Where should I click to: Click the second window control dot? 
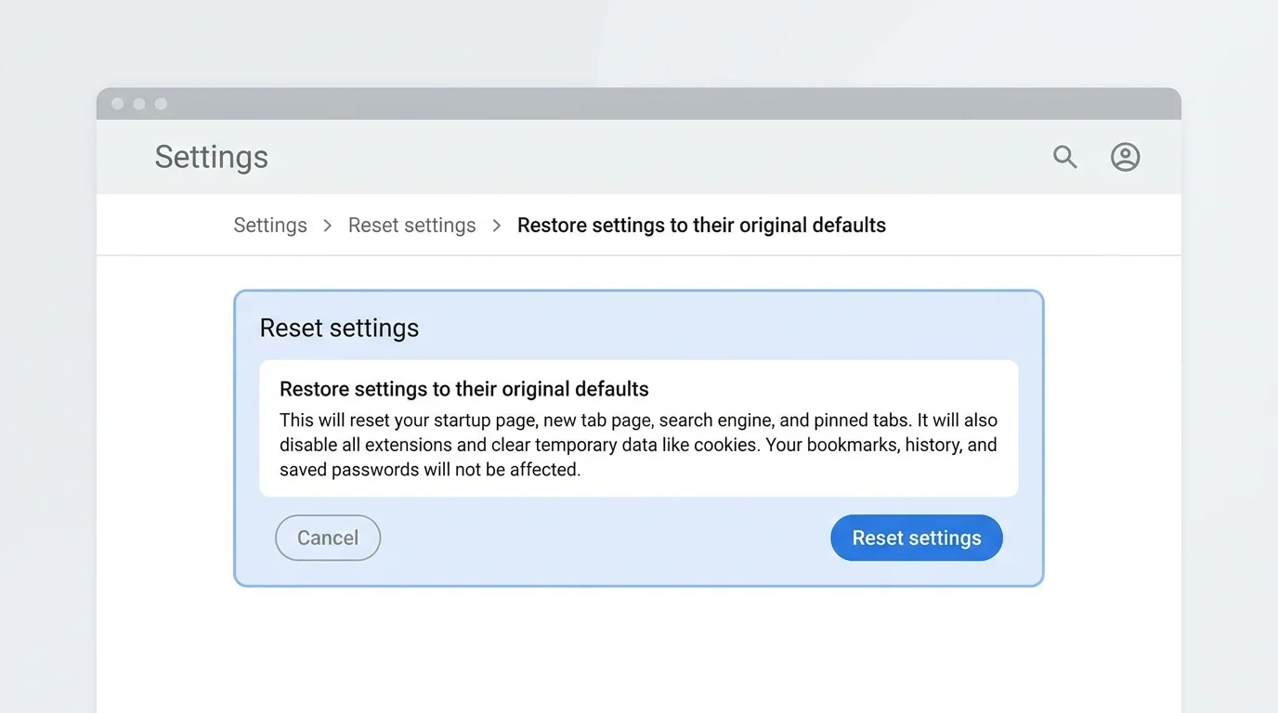click(139, 104)
